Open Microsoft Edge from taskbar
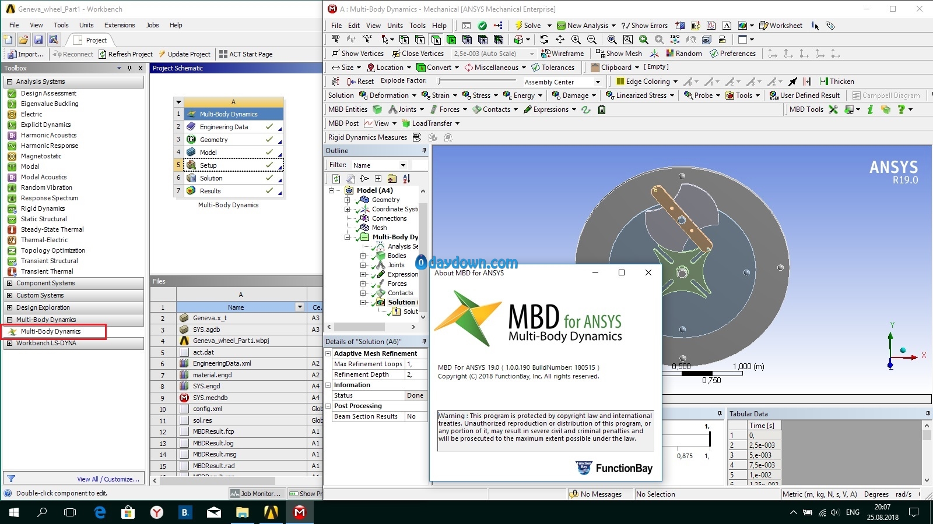Viewport: 933px width, 524px height. (100, 512)
